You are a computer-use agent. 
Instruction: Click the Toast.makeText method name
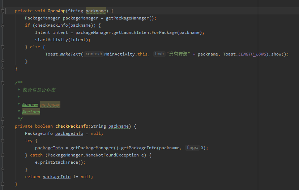coord(70,54)
